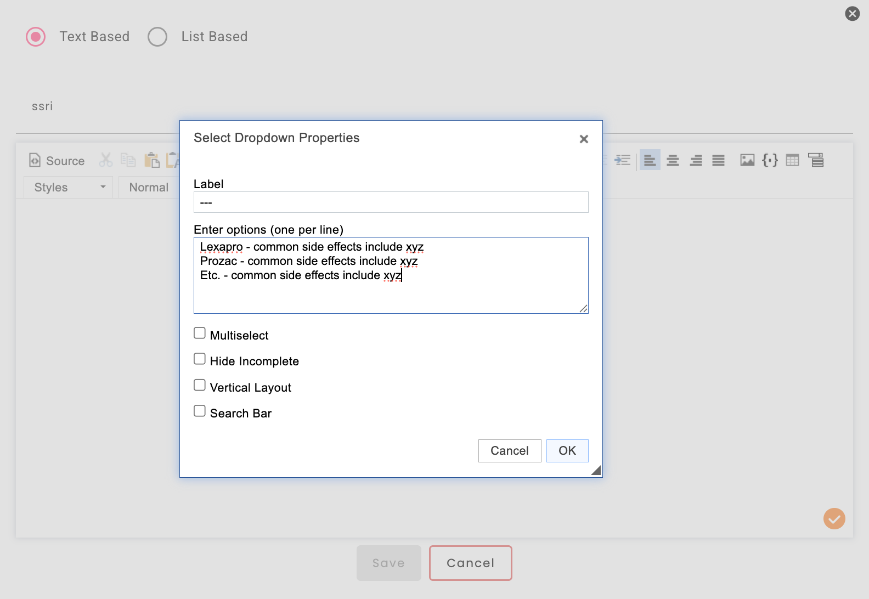Enable the Search Bar checkbox
Viewport: 869px width, 599px height.
pyautogui.click(x=200, y=411)
